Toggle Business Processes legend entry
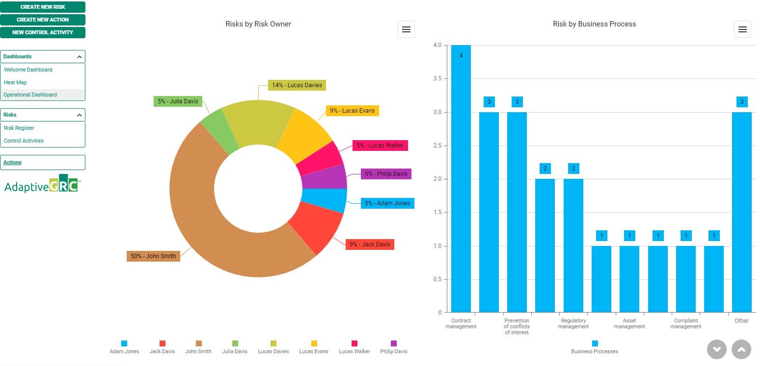The width and height of the screenshot is (764, 366). point(595,347)
